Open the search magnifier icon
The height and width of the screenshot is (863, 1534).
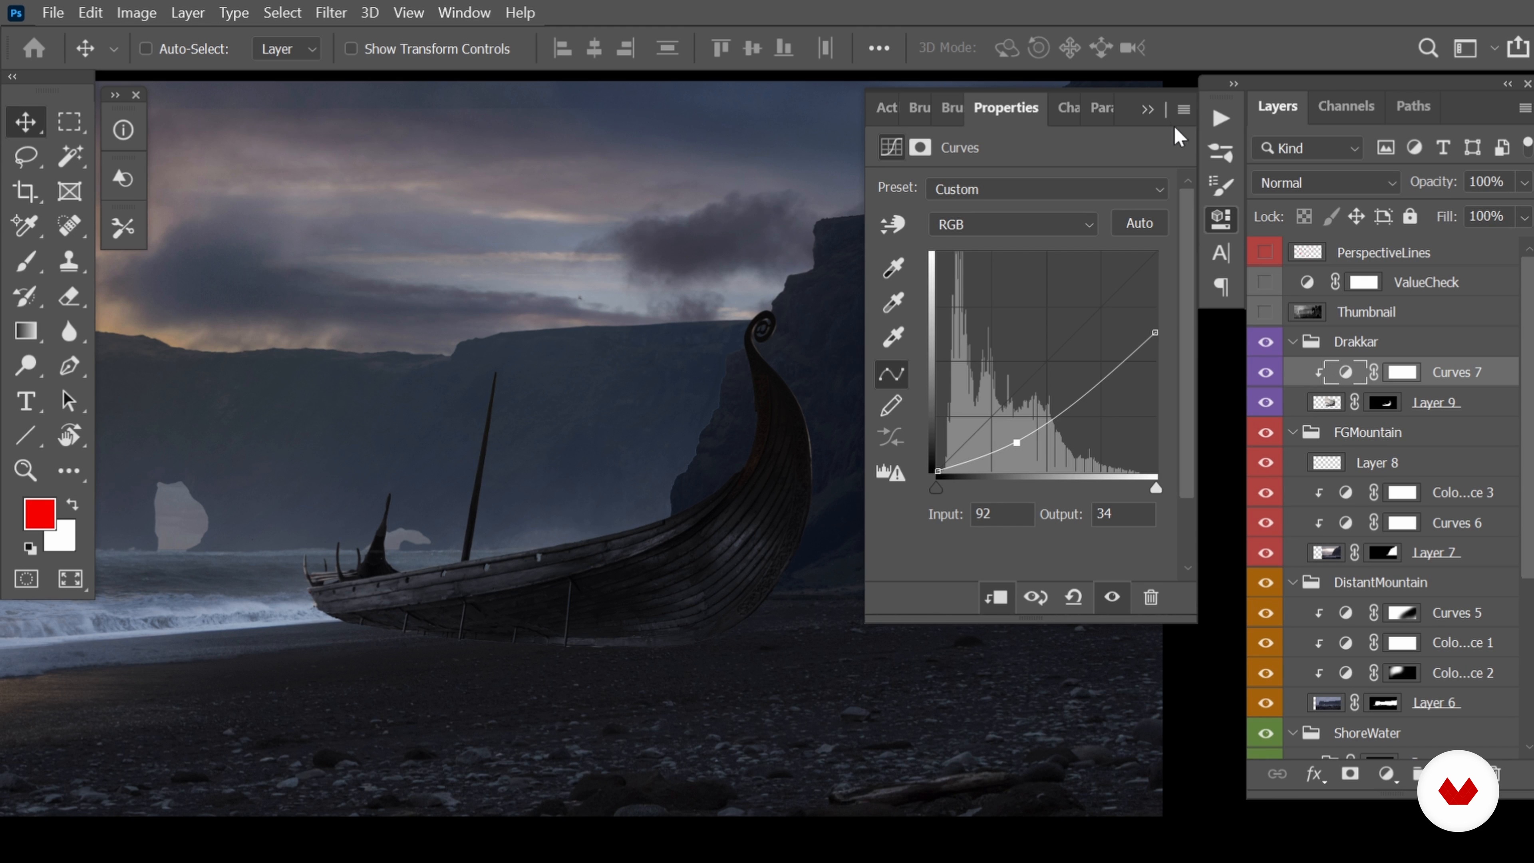coord(1428,48)
